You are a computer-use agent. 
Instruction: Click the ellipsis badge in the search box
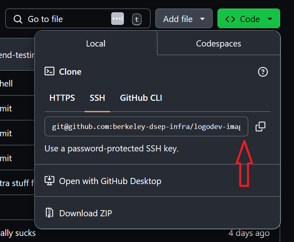(x=117, y=19)
